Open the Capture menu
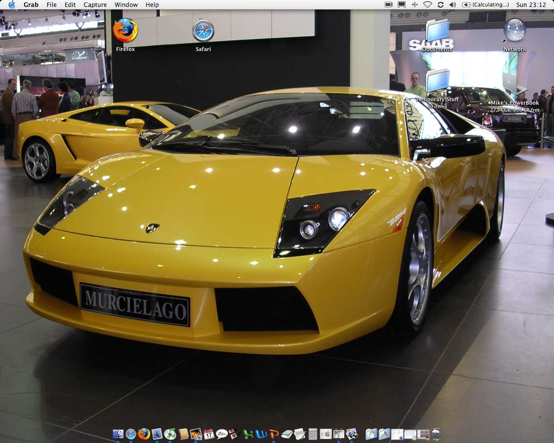 (x=95, y=5)
